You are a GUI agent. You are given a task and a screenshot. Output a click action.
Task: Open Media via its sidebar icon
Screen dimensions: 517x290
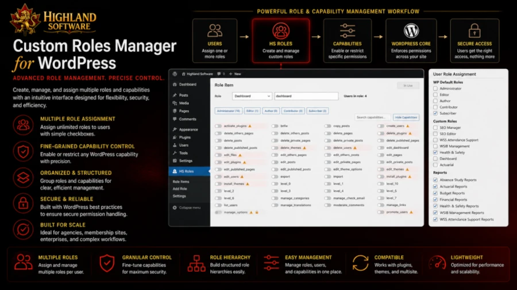click(175, 103)
